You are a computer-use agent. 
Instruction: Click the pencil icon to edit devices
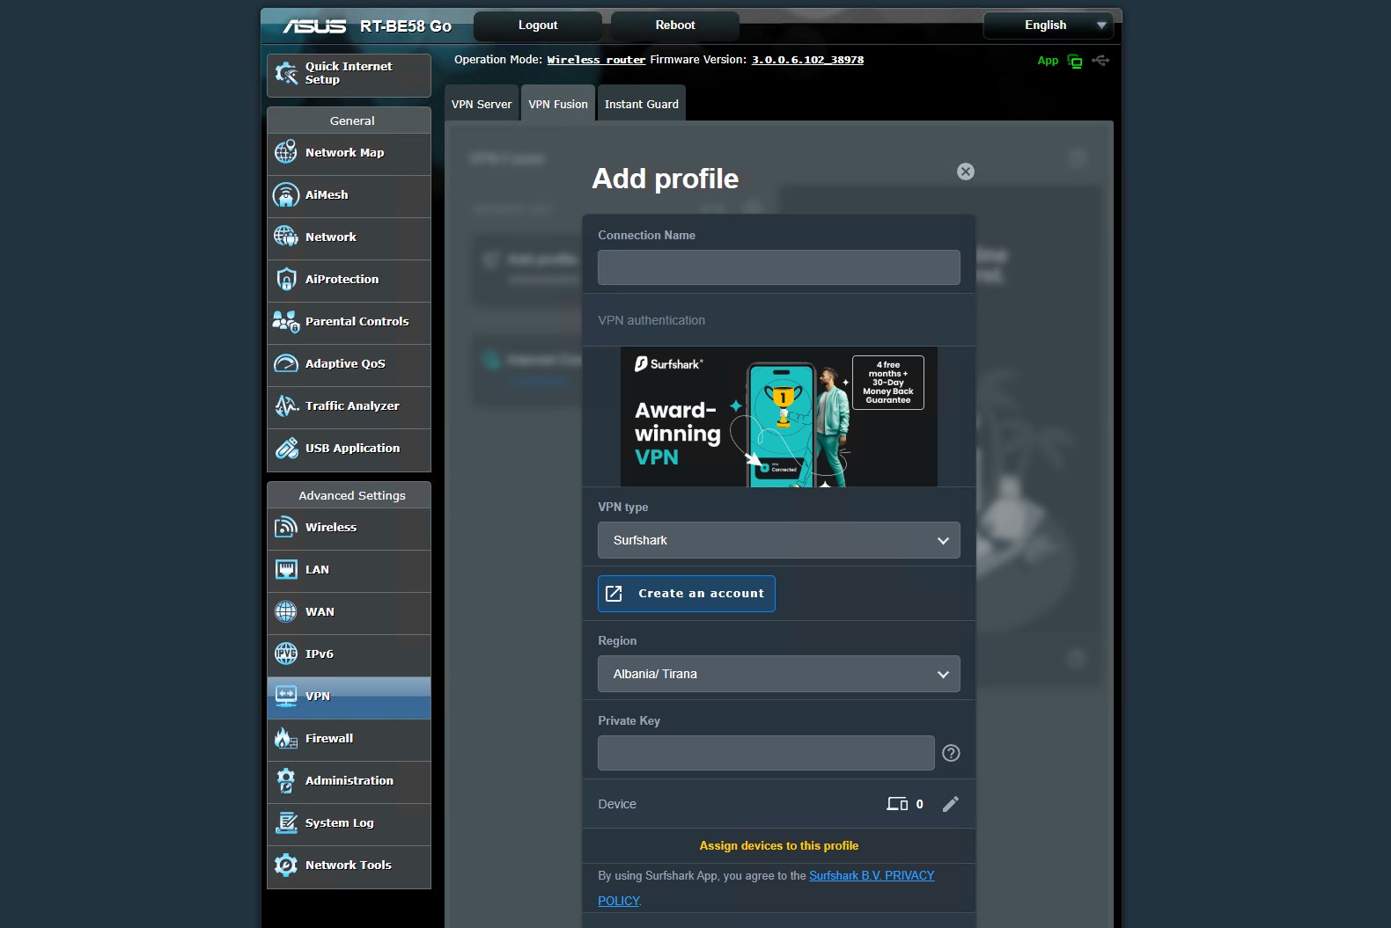(x=951, y=804)
